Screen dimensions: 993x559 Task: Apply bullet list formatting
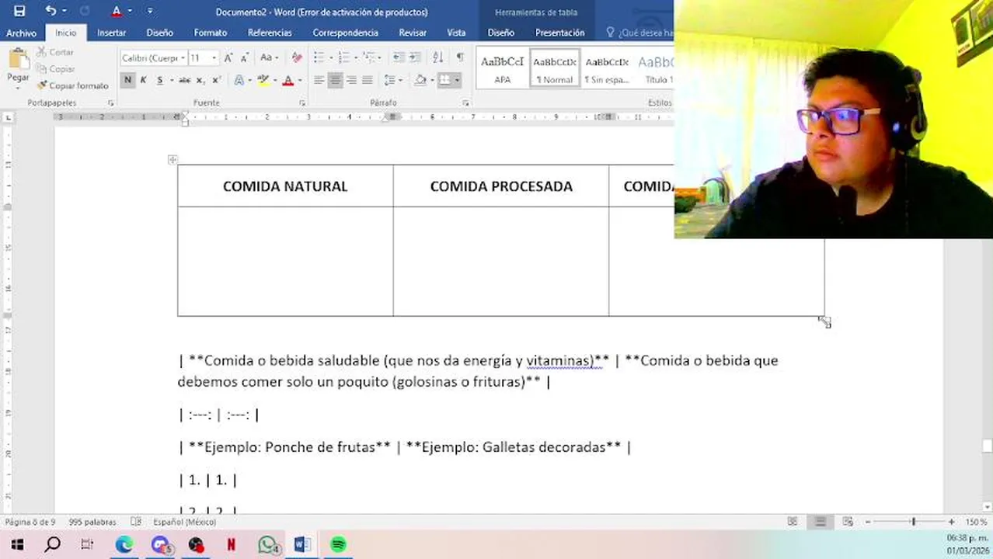pyautogui.click(x=319, y=57)
